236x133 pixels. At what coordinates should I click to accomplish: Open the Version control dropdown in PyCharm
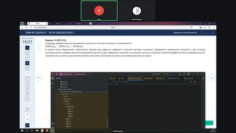80,74
